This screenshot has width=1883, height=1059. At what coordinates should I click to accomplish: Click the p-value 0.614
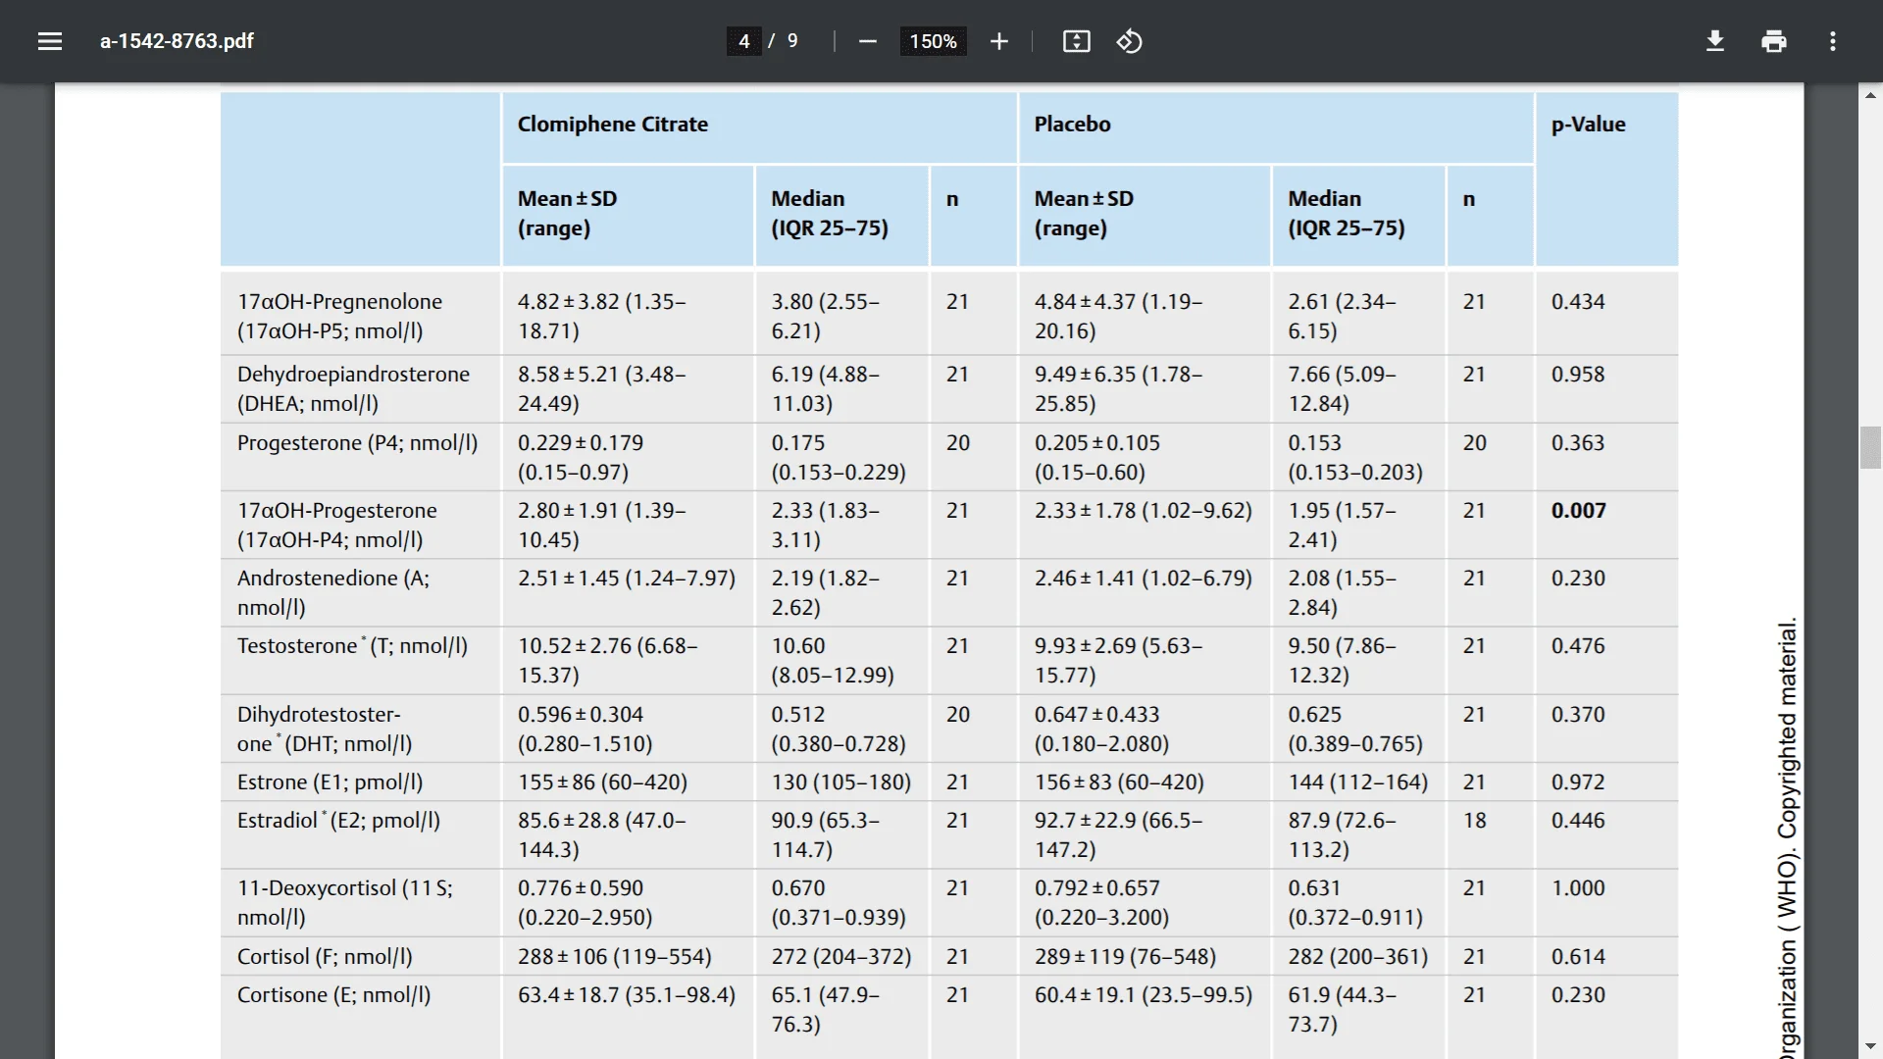click(1578, 957)
